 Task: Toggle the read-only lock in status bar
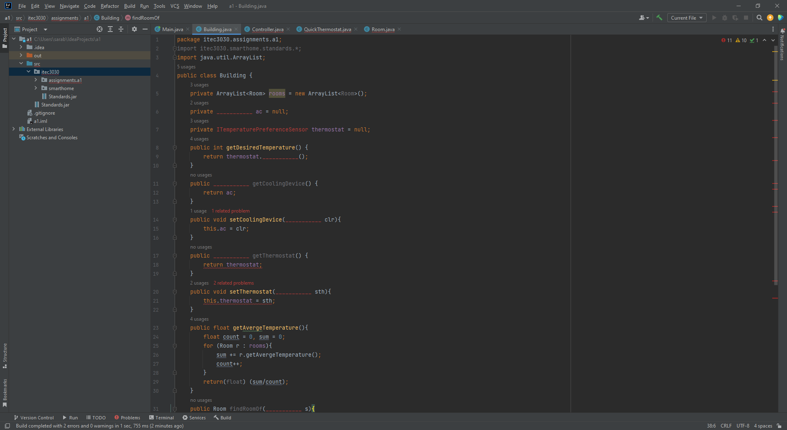[x=779, y=426]
